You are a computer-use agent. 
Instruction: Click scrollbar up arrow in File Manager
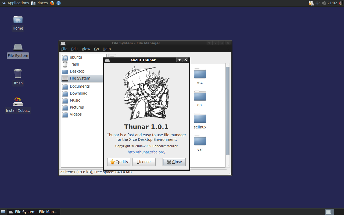[x=228, y=65]
